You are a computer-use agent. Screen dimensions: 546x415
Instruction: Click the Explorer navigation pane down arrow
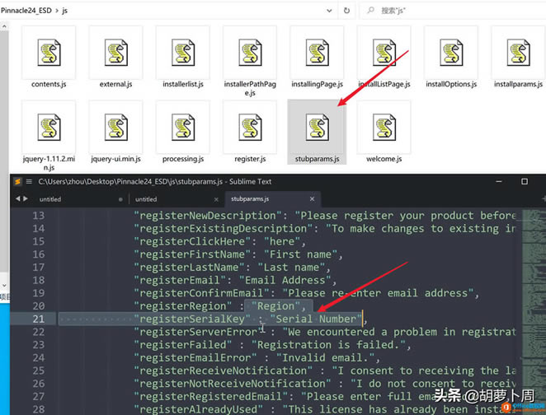pyautogui.click(x=4, y=286)
